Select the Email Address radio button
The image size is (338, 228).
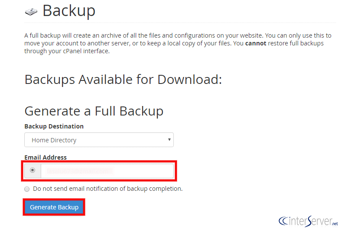[x=32, y=170]
